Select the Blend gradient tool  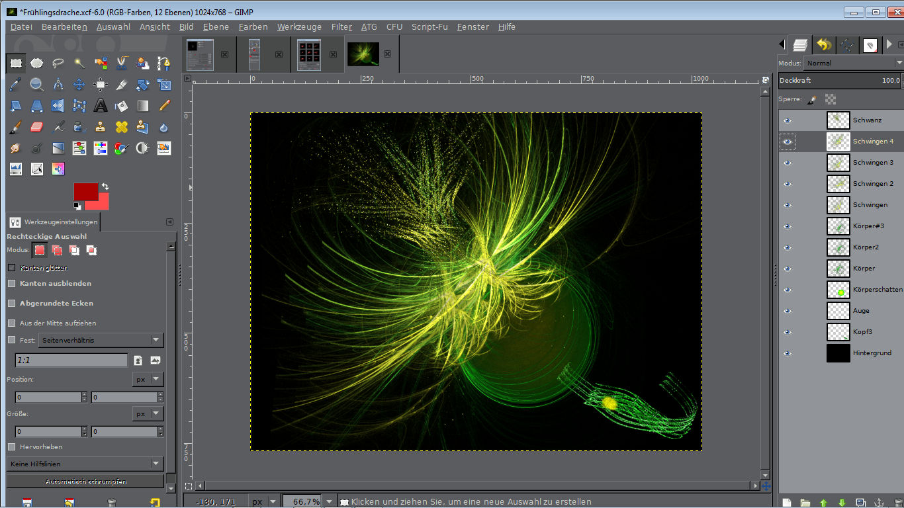[143, 106]
